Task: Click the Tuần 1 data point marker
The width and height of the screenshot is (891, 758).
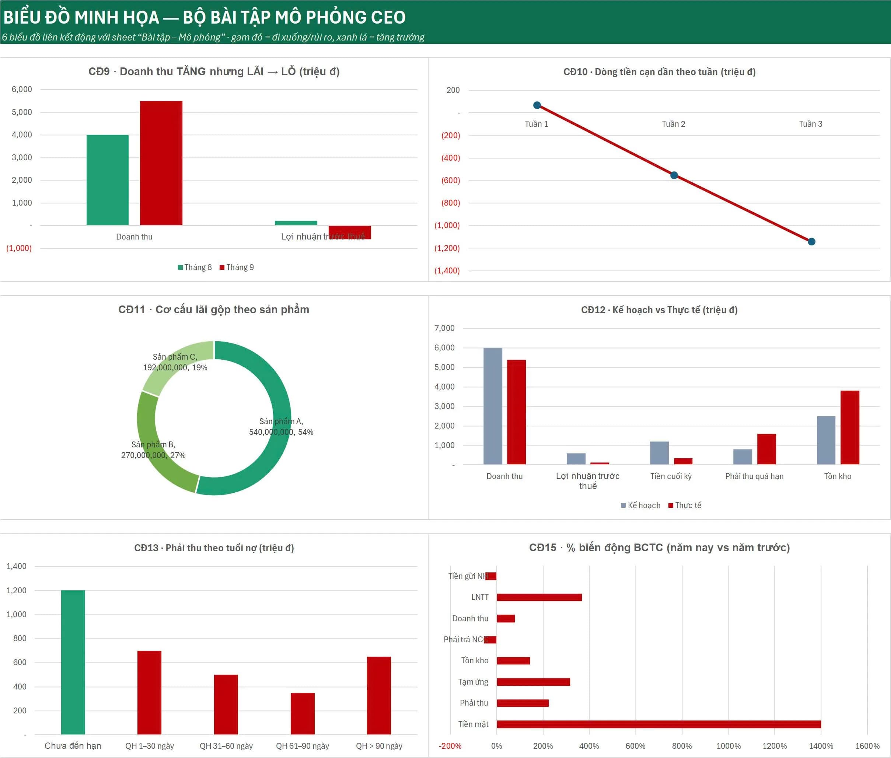Action: 537,105
